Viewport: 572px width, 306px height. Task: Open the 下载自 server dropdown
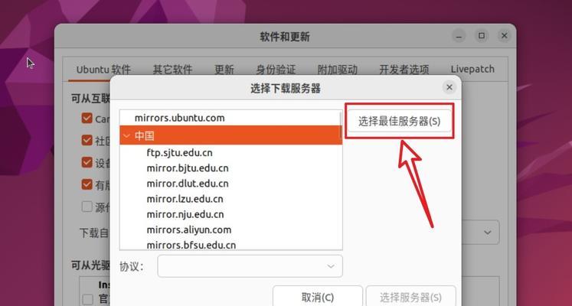pyautogui.click(x=487, y=233)
